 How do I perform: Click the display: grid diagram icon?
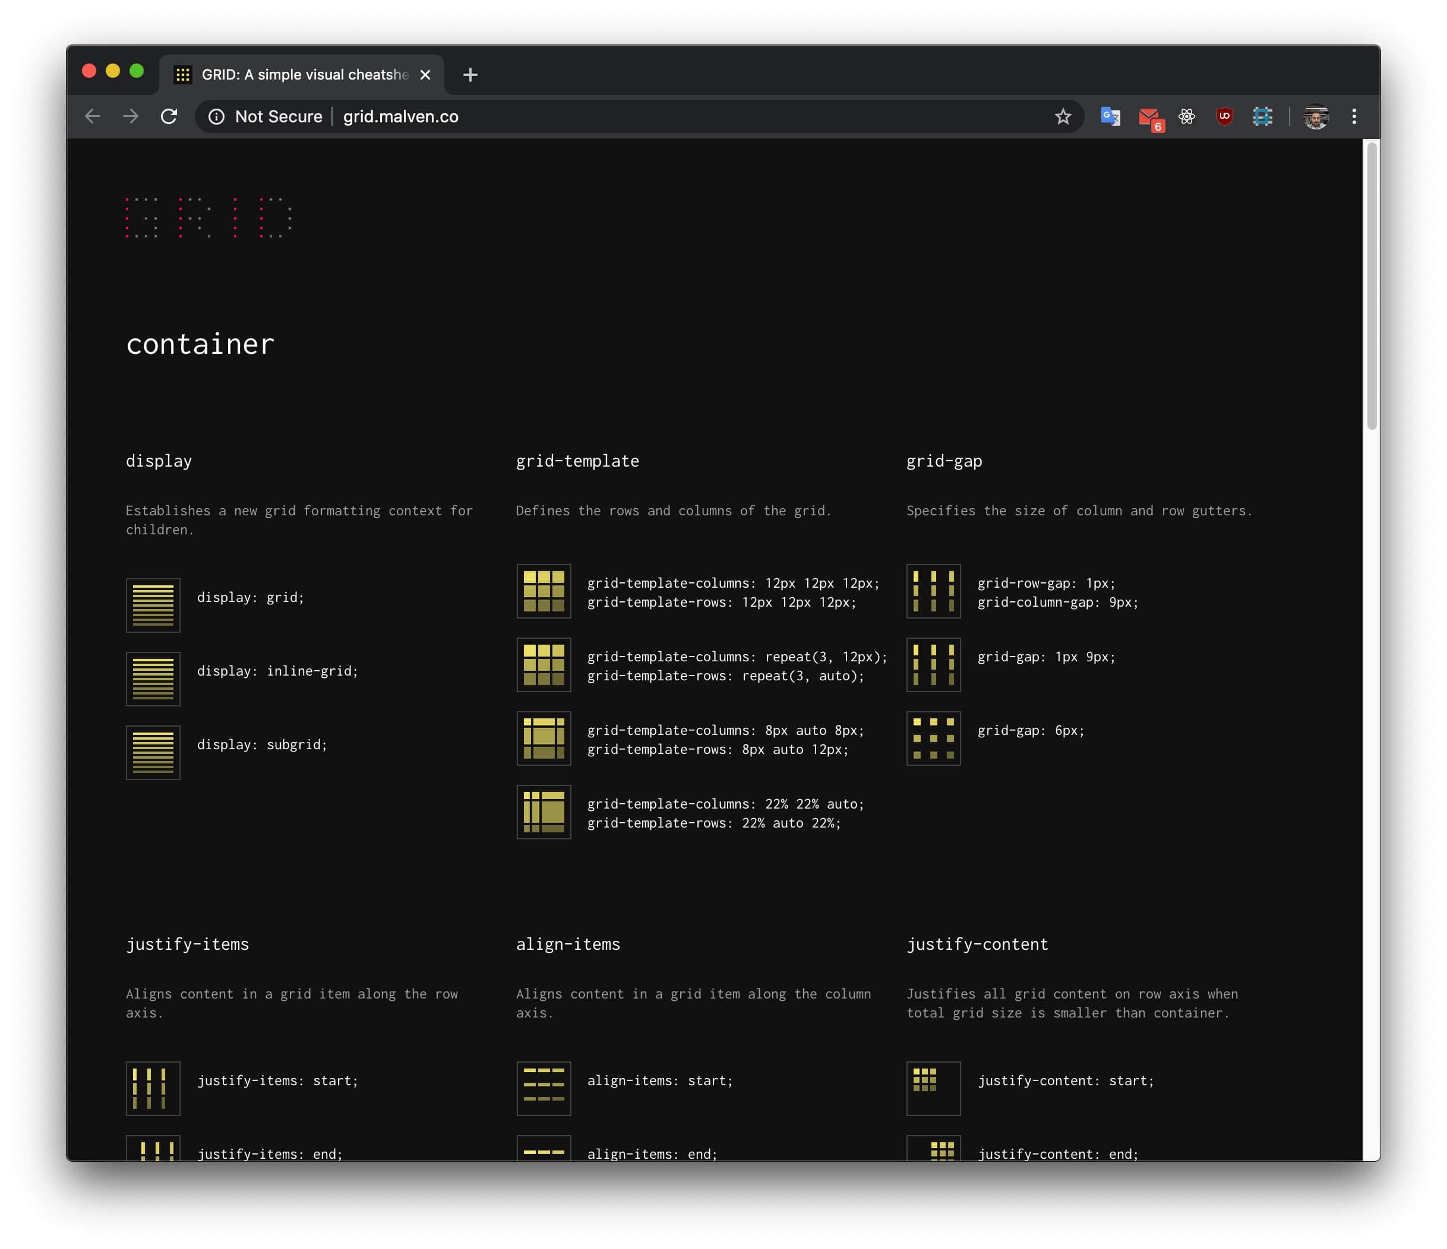click(152, 604)
